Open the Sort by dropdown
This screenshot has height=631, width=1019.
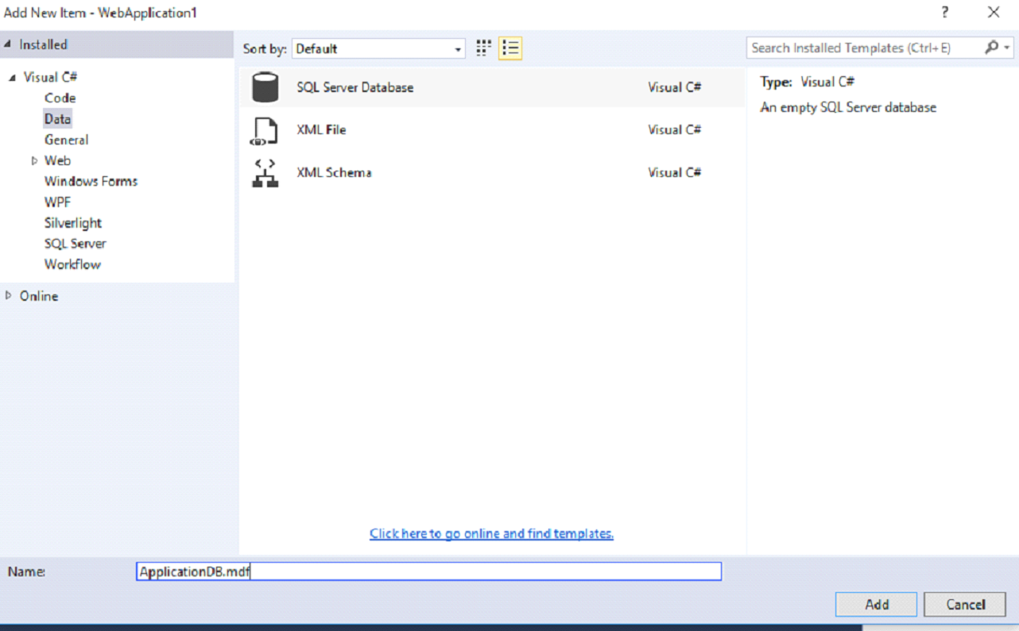458,48
